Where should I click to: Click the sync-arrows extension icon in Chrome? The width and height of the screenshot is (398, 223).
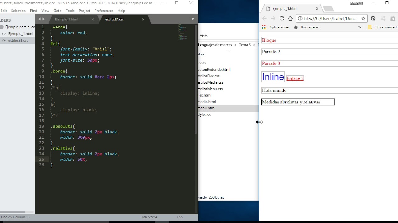tap(373, 18)
